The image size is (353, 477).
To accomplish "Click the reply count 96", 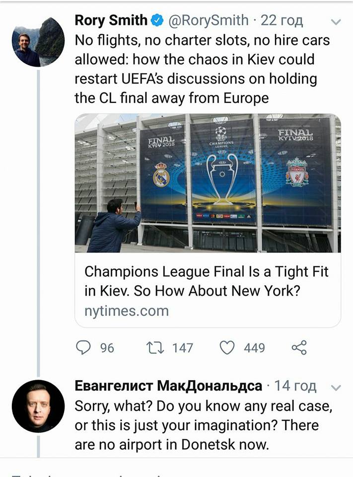I will tap(107, 348).
